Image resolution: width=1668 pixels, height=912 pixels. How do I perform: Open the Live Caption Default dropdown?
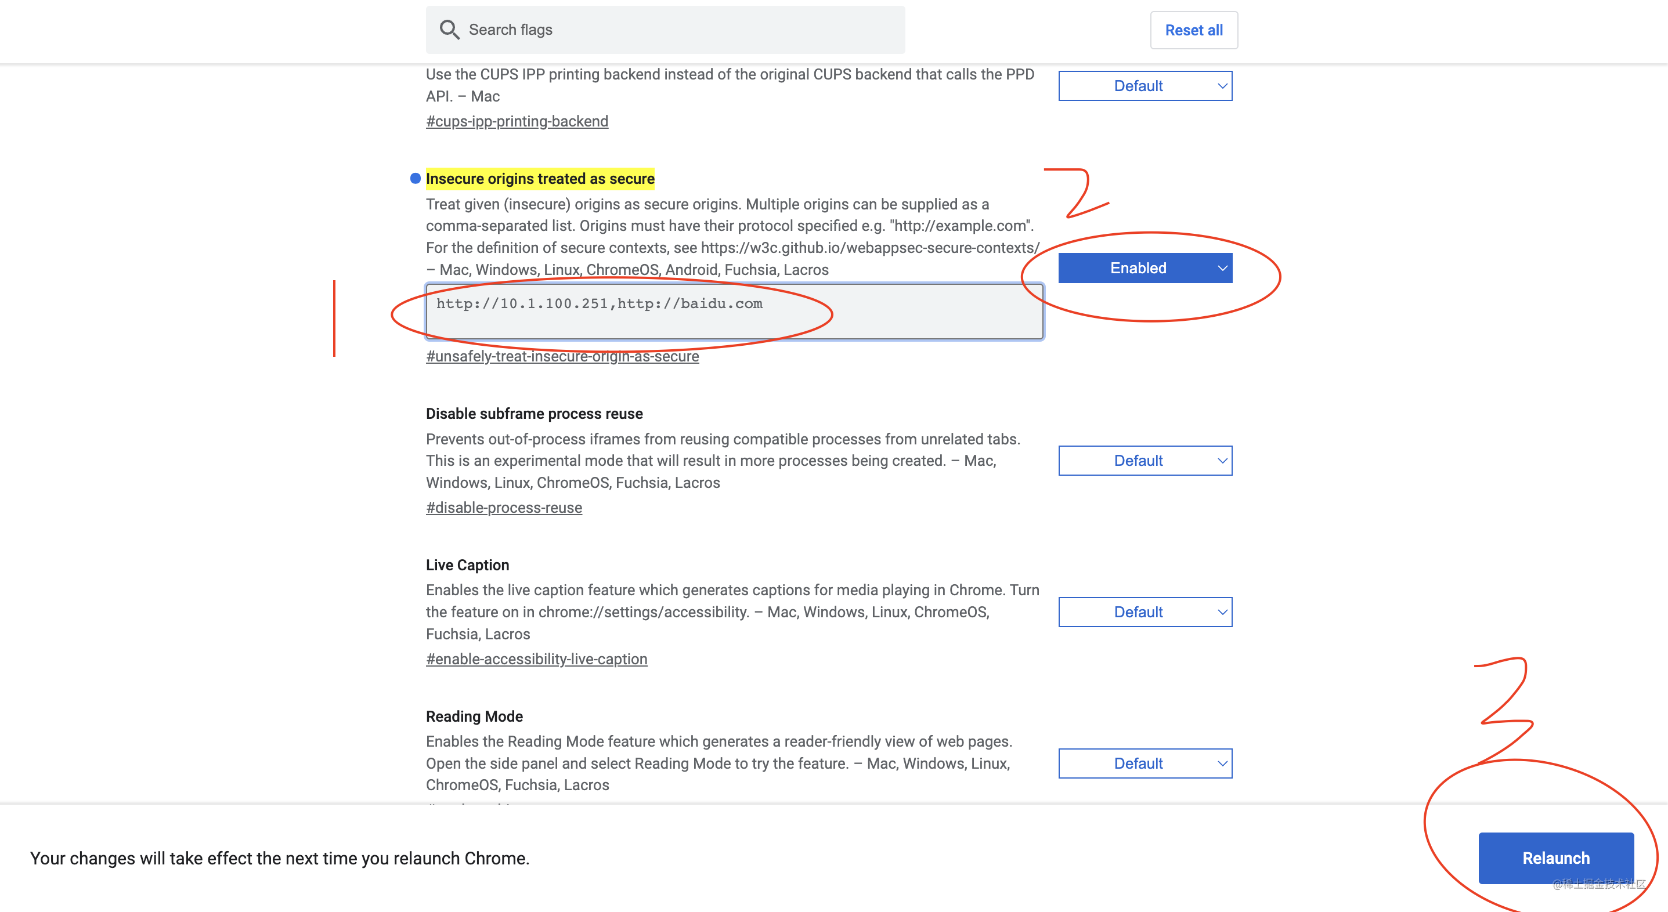coord(1145,611)
